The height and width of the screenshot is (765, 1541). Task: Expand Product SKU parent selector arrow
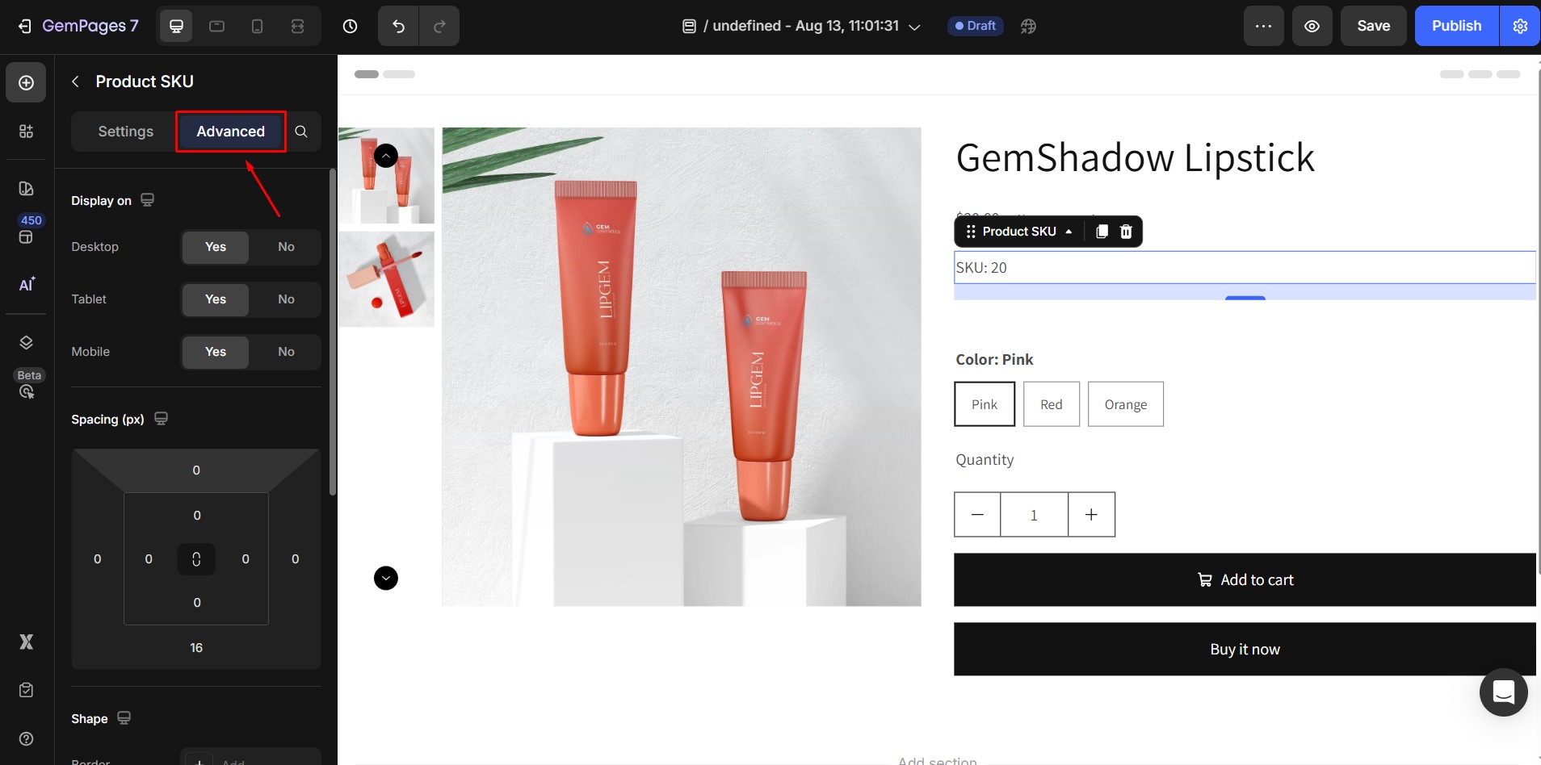click(x=1069, y=232)
